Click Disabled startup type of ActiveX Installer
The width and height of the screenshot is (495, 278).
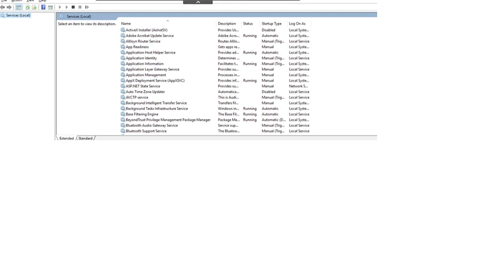pyautogui.click(x=268, y=30)
